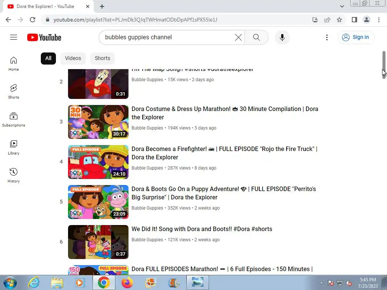Open Subscriptions in the sidebar

(x=14, y=120)
